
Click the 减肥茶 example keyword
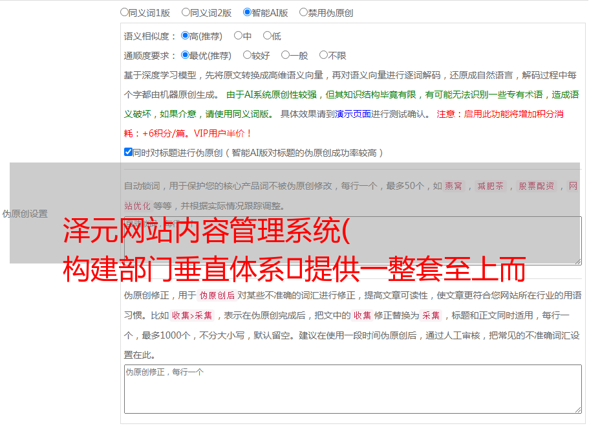(490, 186)
